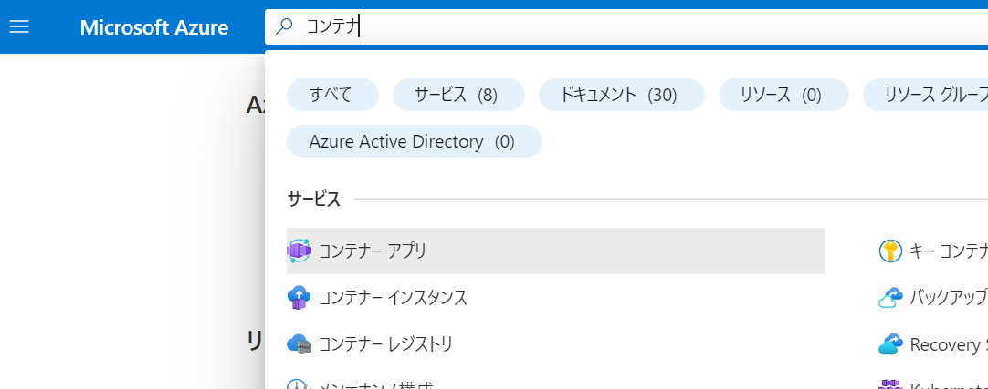This screenshot has height=389, width=988.
Task: Click the search magnifier icon
Action: pyautogui.click(x=284, y=27)
